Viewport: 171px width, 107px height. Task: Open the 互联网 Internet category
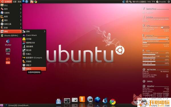pos(11,13)
